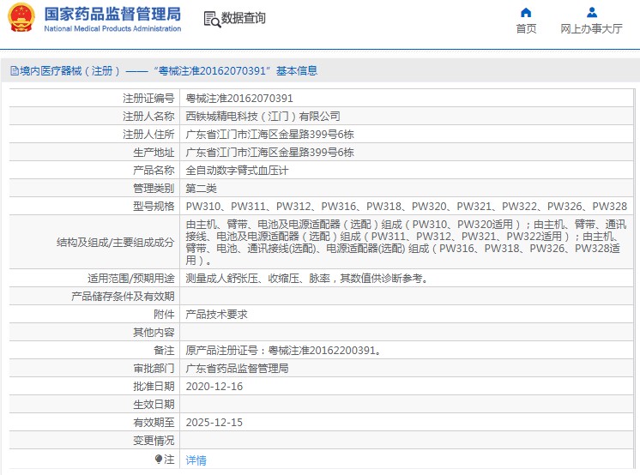Click the 注册人名称 field label
Image resolution: width=640 pixels, height=475 pixels.
coord(148,117)
